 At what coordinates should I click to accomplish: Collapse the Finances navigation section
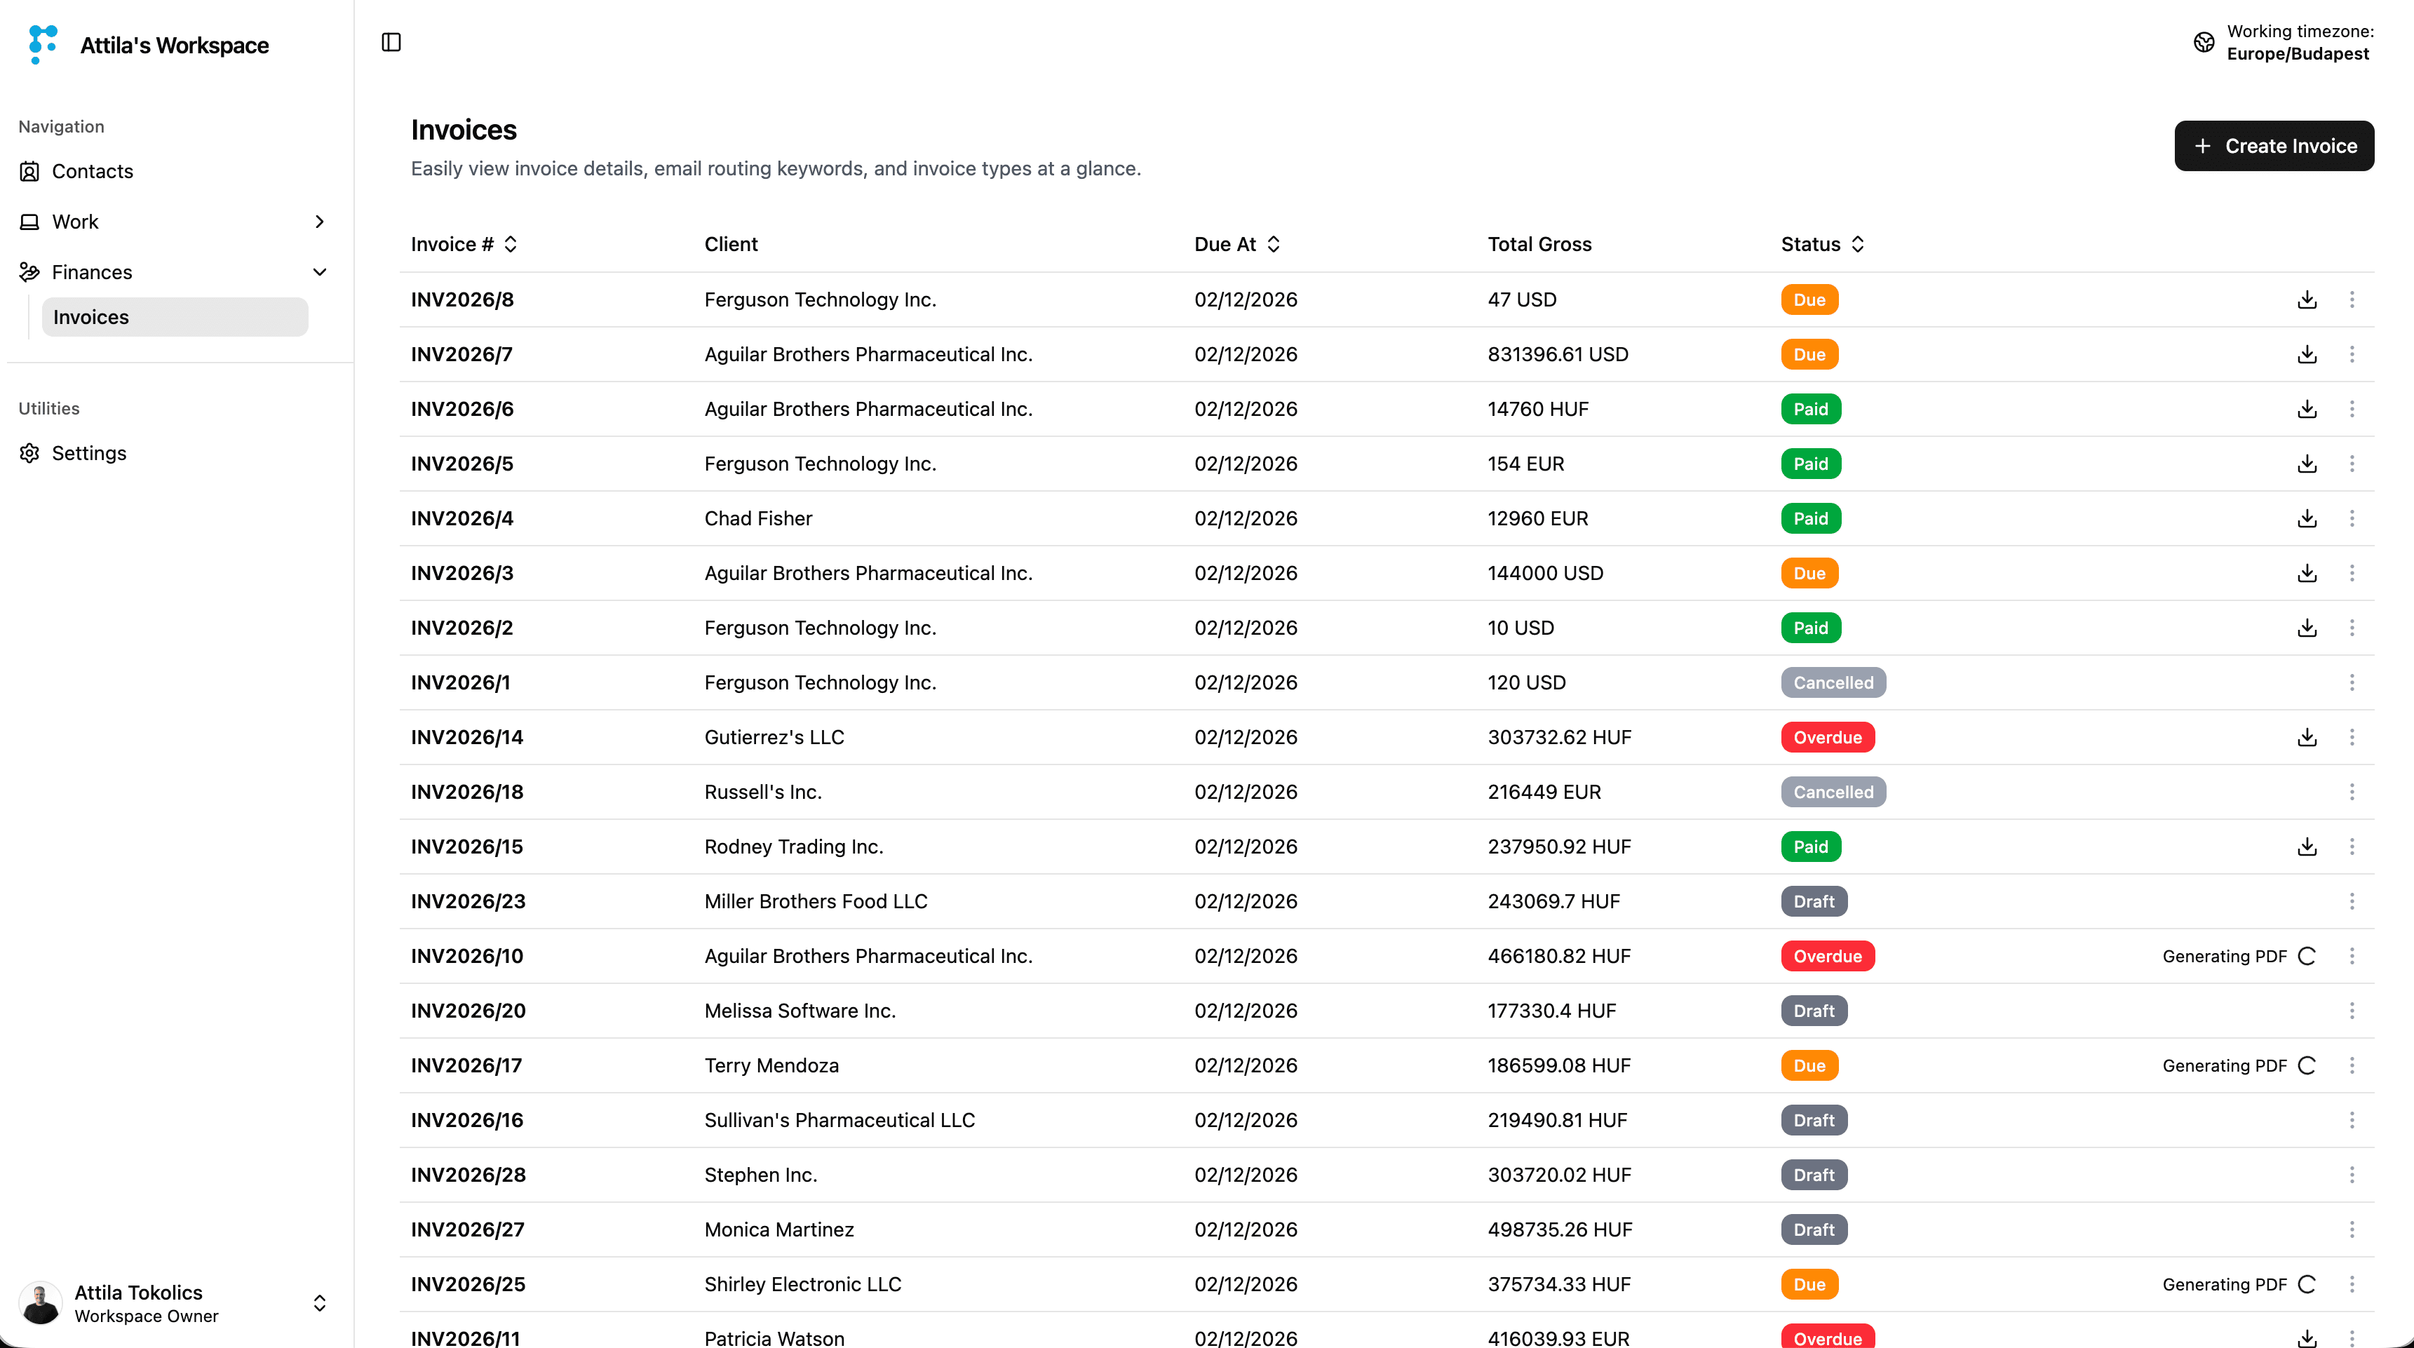click(320, 272)
